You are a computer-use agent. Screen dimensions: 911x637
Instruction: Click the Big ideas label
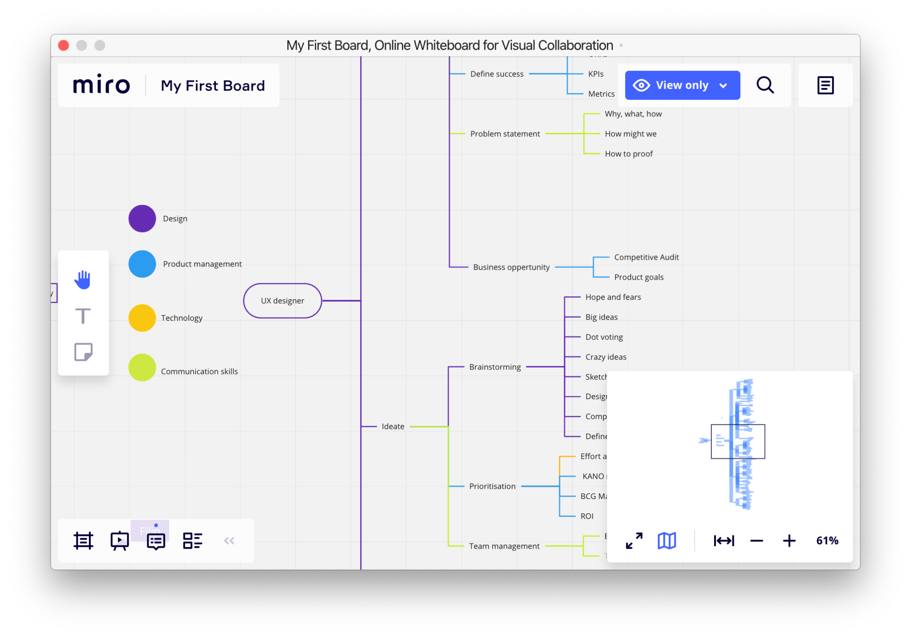pyautogui.click(x=602, y=317)
